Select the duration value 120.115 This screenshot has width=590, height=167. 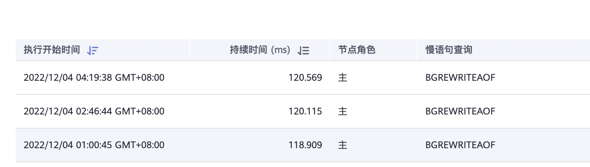[x=305, y=111]
